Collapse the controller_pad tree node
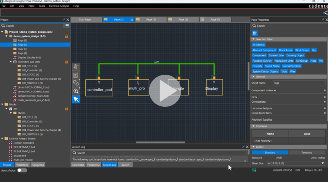The height and width of the screenshot is (182, 328). point(11,62)
